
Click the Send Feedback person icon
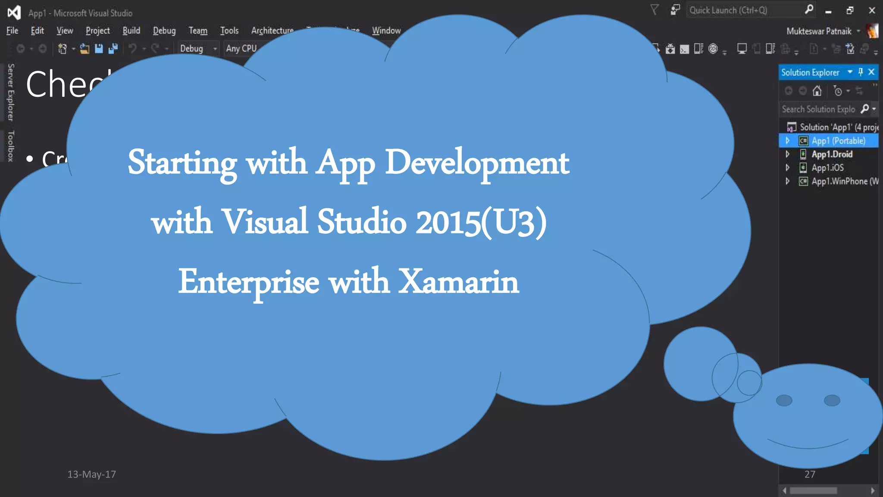[675, 9]
